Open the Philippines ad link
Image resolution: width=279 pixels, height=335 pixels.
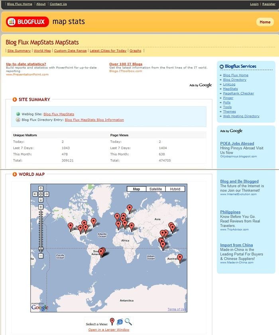pos(230,212)
